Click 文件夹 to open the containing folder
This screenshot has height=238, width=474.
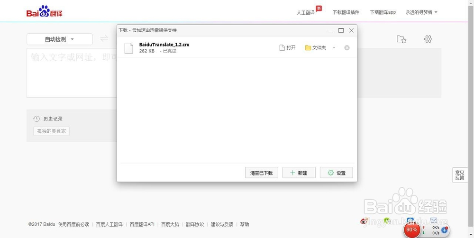click(x=316, y=48)
